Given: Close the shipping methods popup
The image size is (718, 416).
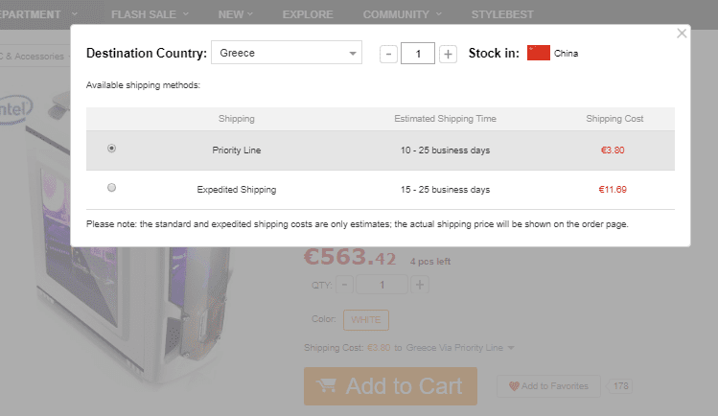Looking at the screenshot, I should coord(682,34).
